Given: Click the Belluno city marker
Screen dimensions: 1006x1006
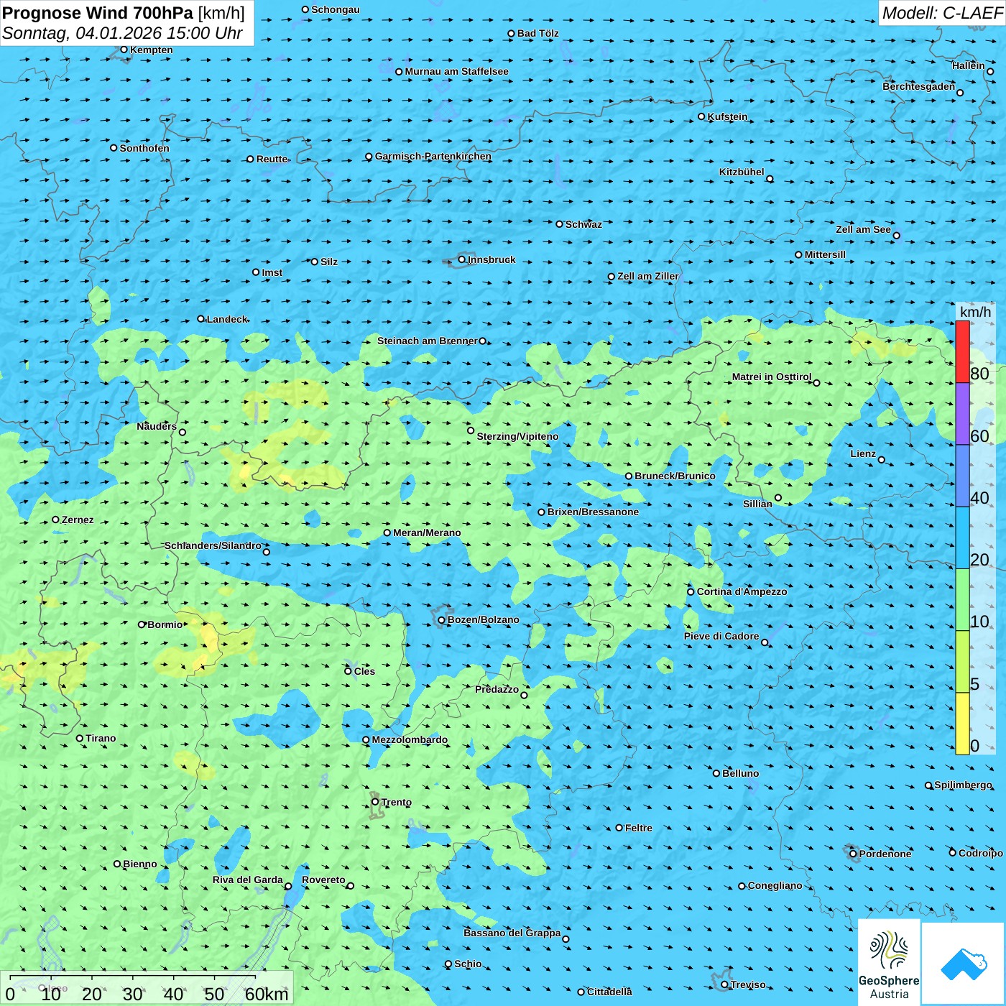Looking at the screenshot, I should coord(716,773).
